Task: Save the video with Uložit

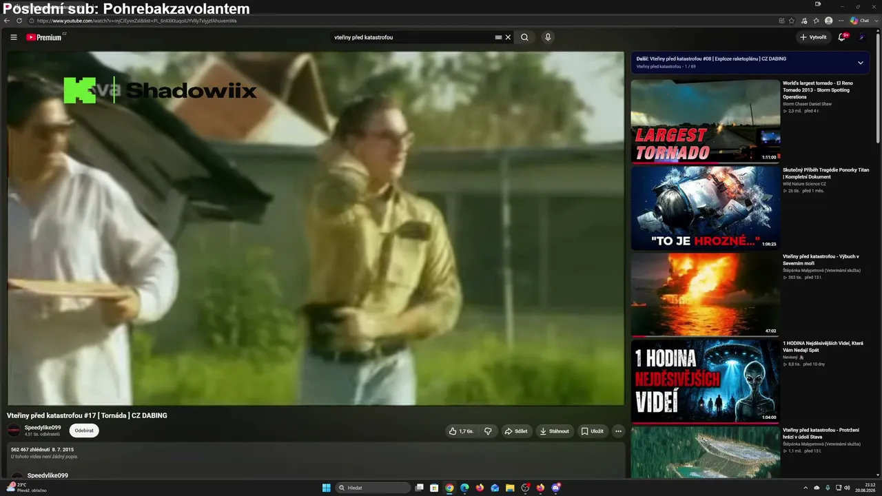Action: [592, 431]
